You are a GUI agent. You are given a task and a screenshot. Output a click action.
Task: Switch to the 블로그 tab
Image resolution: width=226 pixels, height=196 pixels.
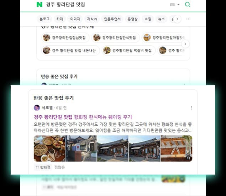(x=44, y=19)
